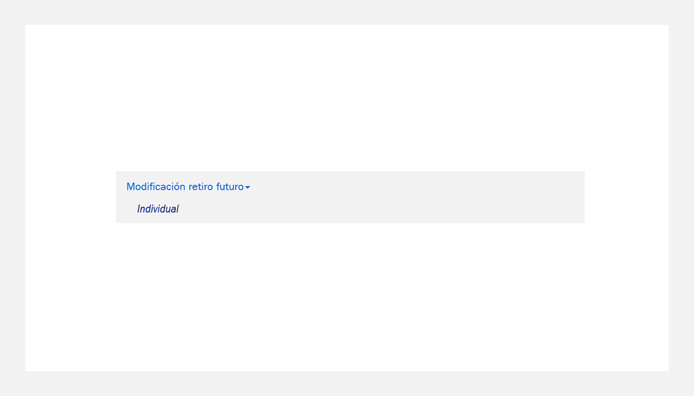Collapse the Modificación retiro futuro menu
This screenshot has width=694, height=396.
tap(188, 187)
